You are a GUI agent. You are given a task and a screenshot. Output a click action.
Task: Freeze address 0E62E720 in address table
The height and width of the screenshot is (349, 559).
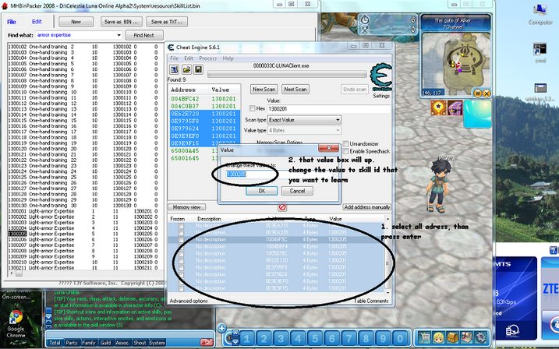click(x=181, y=261)
